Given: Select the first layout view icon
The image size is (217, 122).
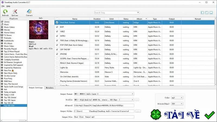Looking at the screenshot, I should (x=202, y=12).
